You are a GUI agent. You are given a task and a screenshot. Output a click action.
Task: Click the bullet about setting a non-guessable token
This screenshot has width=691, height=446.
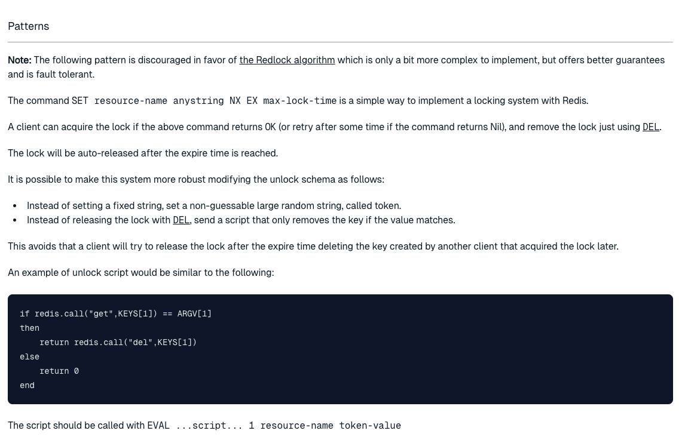213,206
